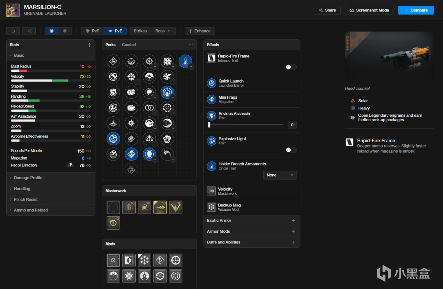Viewport: 443px width, 289px height.
Task: Switch to the Curated tab
Action: [x=129, y=45]
